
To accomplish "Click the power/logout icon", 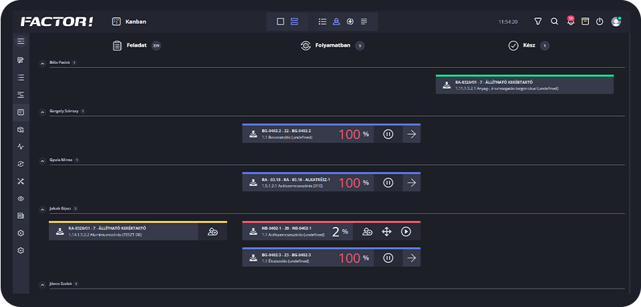I will (600, 21).
